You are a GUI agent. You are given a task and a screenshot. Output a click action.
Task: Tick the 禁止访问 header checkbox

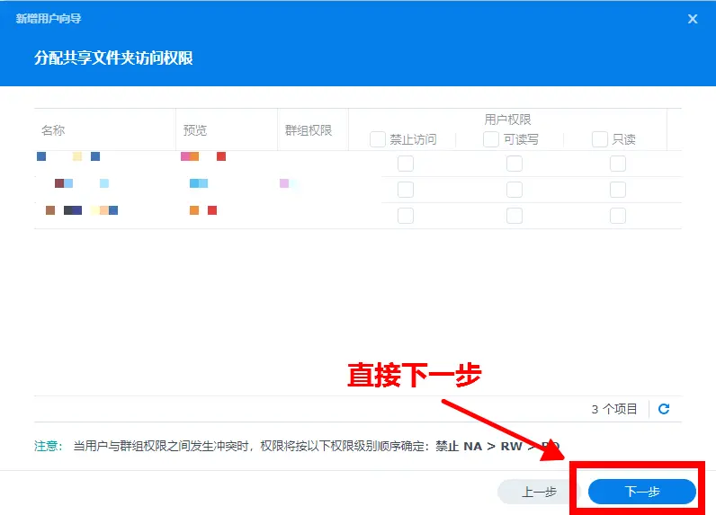378,139
